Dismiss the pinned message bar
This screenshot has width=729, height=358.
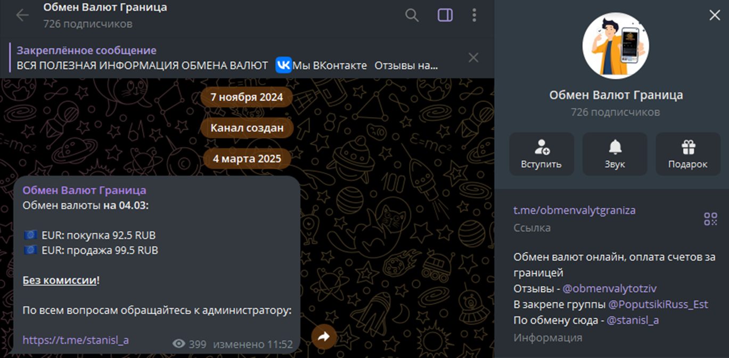pyautogui.click(x=473, y=58)
